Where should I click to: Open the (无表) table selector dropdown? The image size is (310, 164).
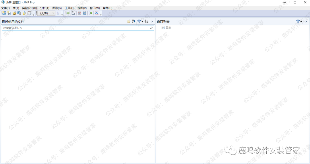click(46, 13)
